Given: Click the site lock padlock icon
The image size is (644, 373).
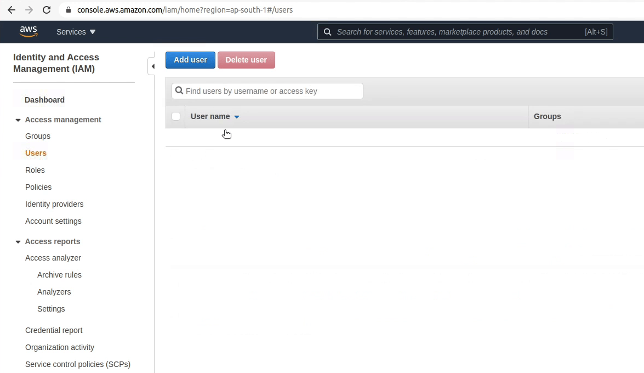Looking at the screenshot, I should coord(69,10).
